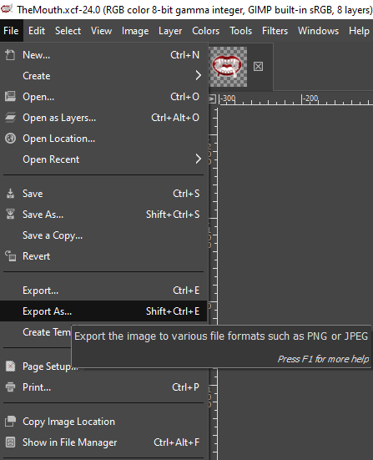Click the Copy Image Location icon
Screen dimensions: 373x460
[10, 422]
